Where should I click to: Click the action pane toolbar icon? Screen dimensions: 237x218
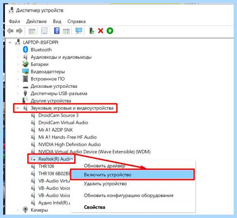(x=66, y=31)
